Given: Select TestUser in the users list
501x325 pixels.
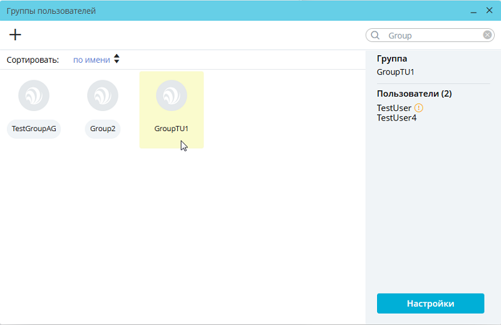Looking at the screenshot, I should 394,108.
